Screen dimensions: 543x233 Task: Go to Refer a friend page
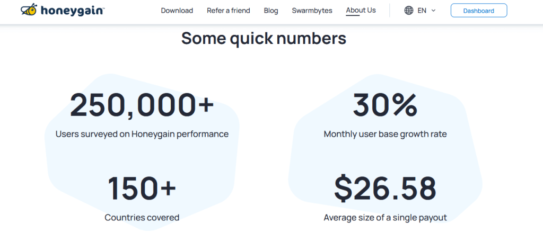tap(229, 11)
